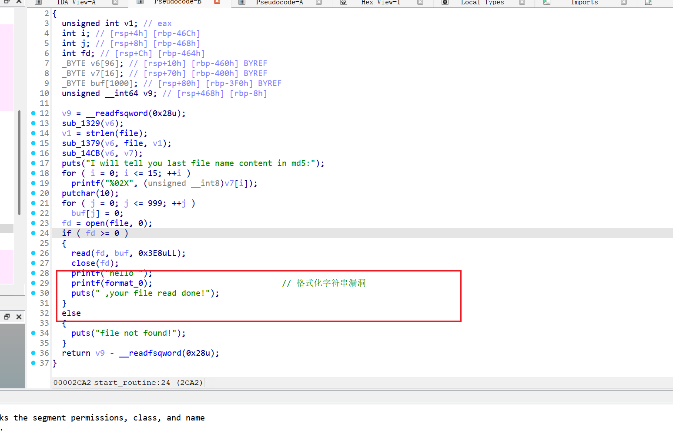
Task: Float the lower-left docked panel
Action: [7, 317]
